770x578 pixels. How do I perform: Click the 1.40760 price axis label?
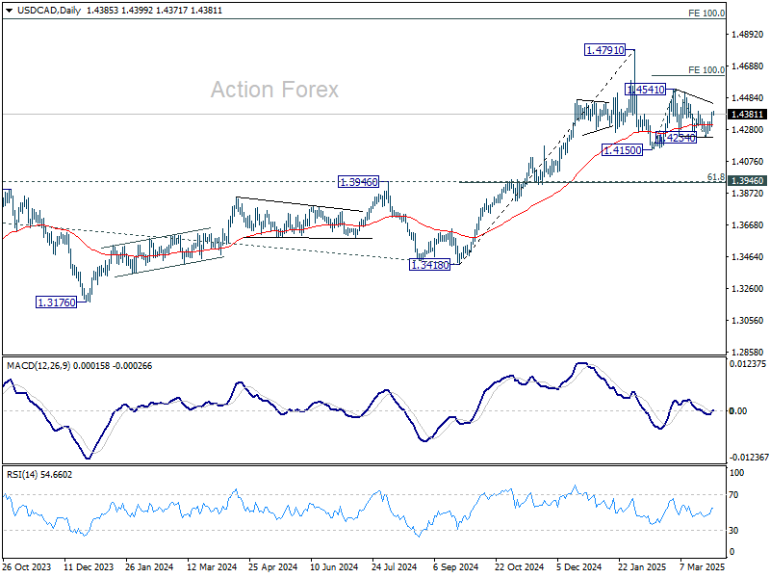click(x=747, y=161)
